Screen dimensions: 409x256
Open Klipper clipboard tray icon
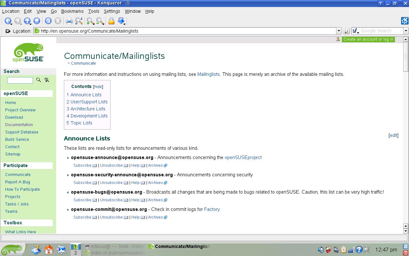point(343,250)
